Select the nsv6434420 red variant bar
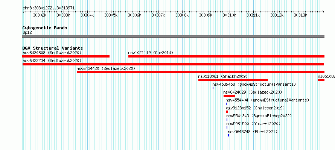The width and height of the screenshot is (335, 150). pyautogui.click(x=200, y=72)
